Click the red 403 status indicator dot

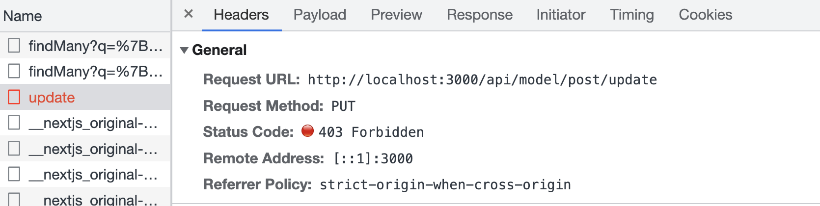[307, 131]
